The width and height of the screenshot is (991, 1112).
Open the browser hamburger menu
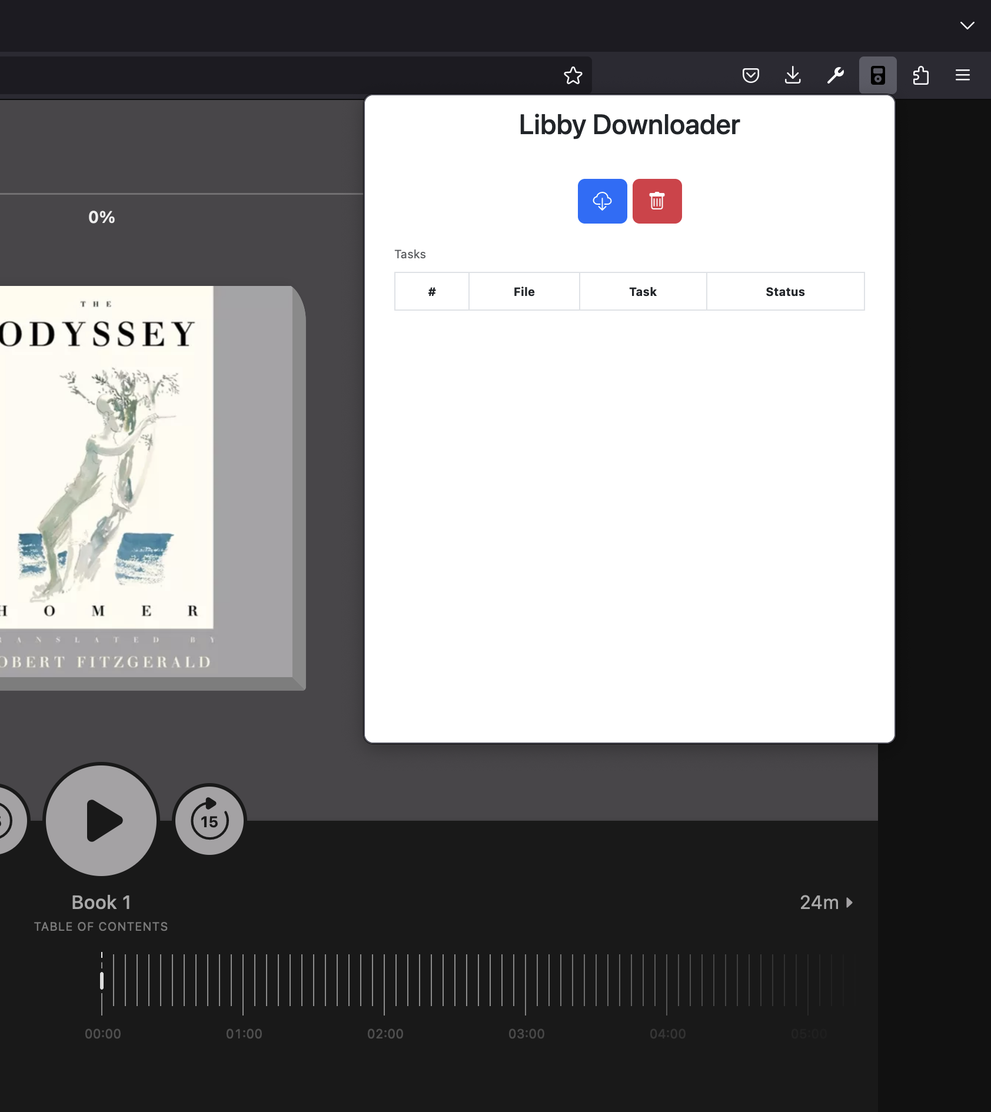[963, 75]
